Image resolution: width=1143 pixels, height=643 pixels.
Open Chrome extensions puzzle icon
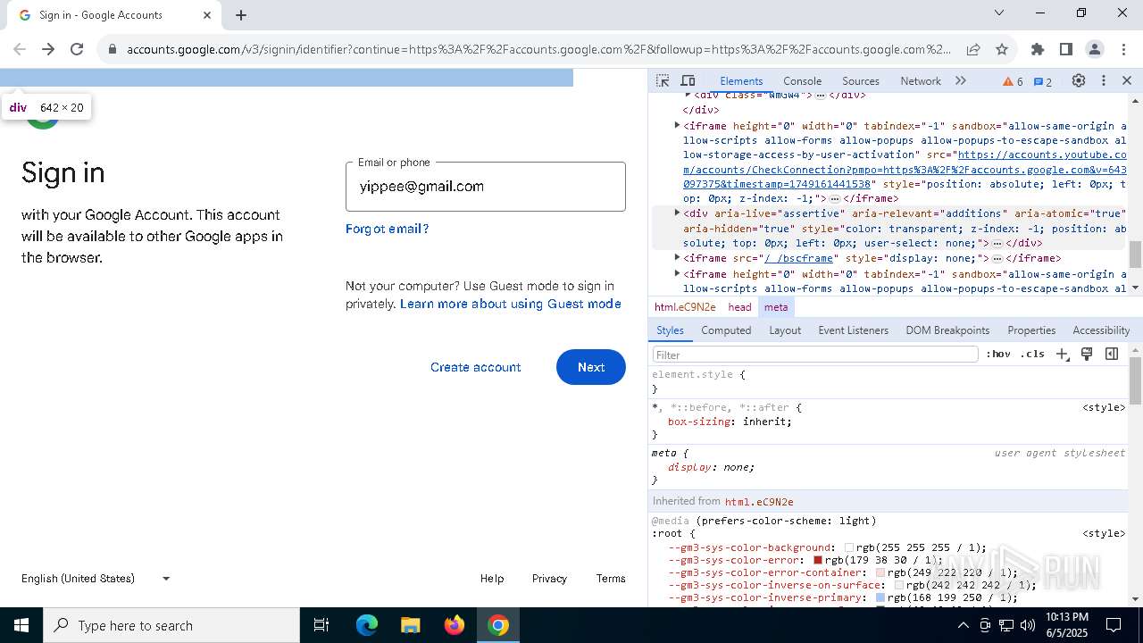pos(1038,49)
